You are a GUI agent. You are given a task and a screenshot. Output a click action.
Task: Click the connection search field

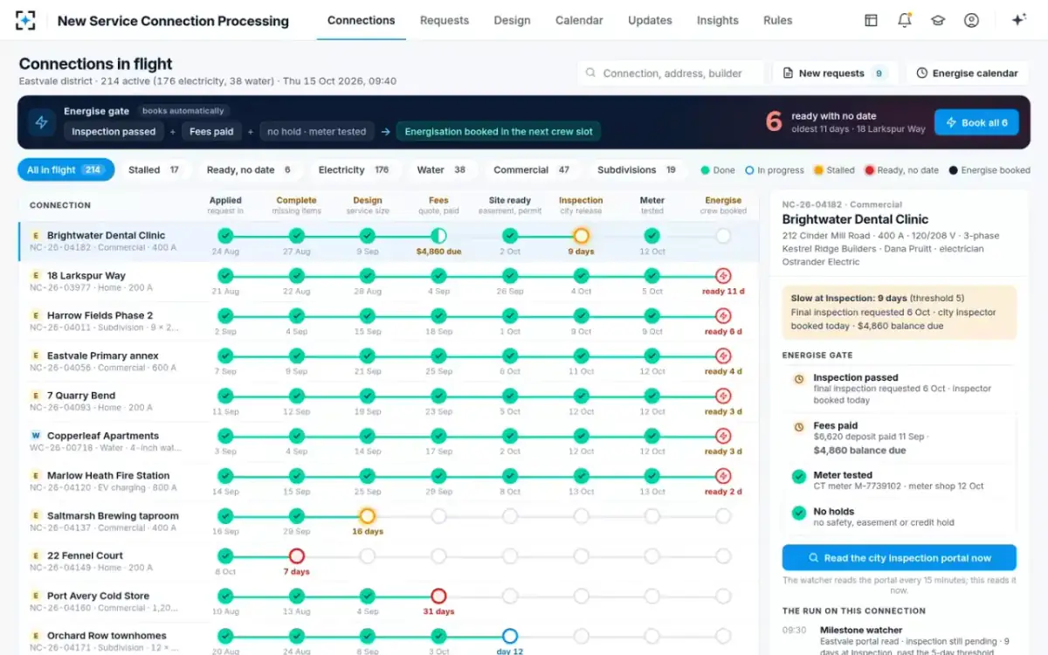(671, 73)
